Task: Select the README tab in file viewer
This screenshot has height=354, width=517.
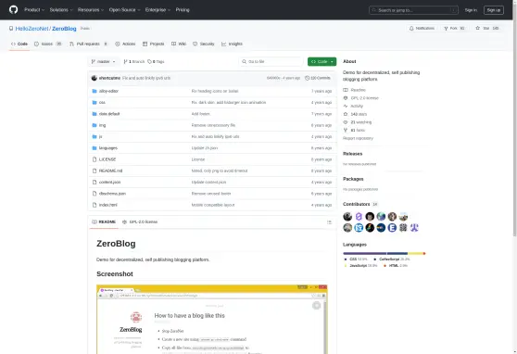Action: pos(104,222)
